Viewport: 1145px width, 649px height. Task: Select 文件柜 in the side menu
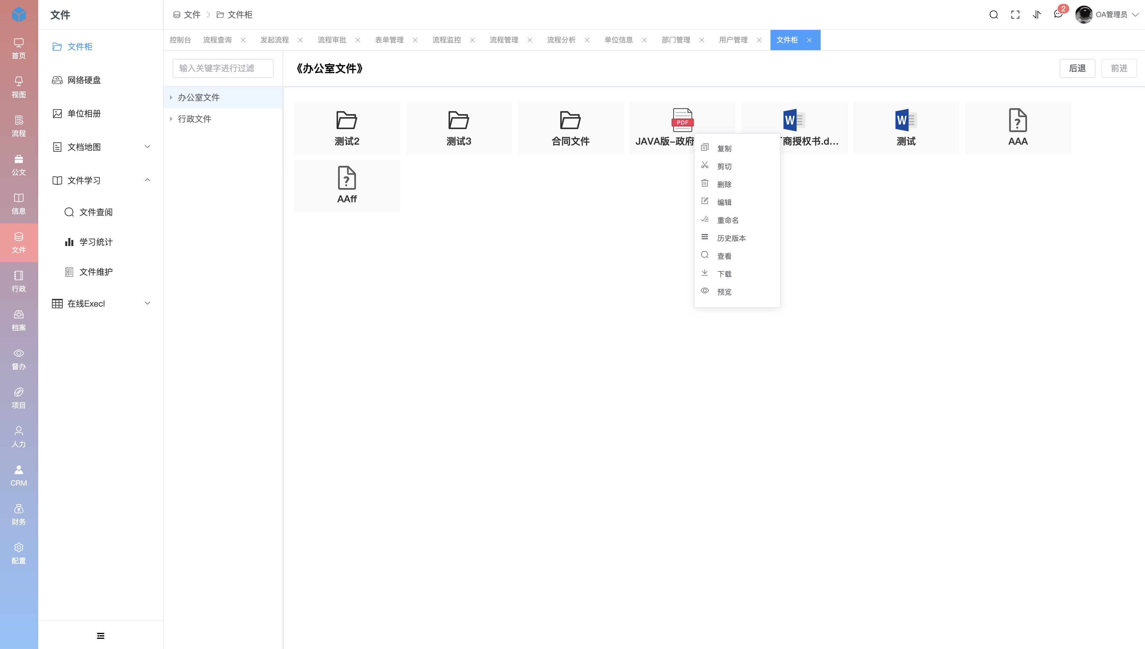coord(101,47)
